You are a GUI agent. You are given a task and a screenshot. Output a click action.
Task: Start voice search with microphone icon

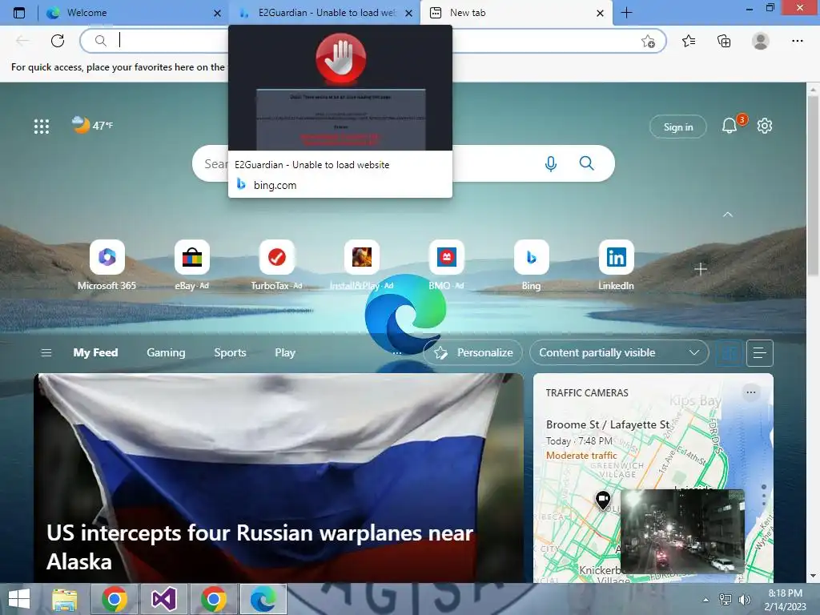coord(550,163)
